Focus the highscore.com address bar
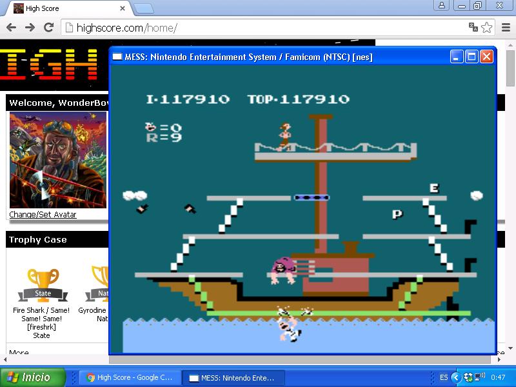This screenshot has height=387, width=516. [258, 28]
